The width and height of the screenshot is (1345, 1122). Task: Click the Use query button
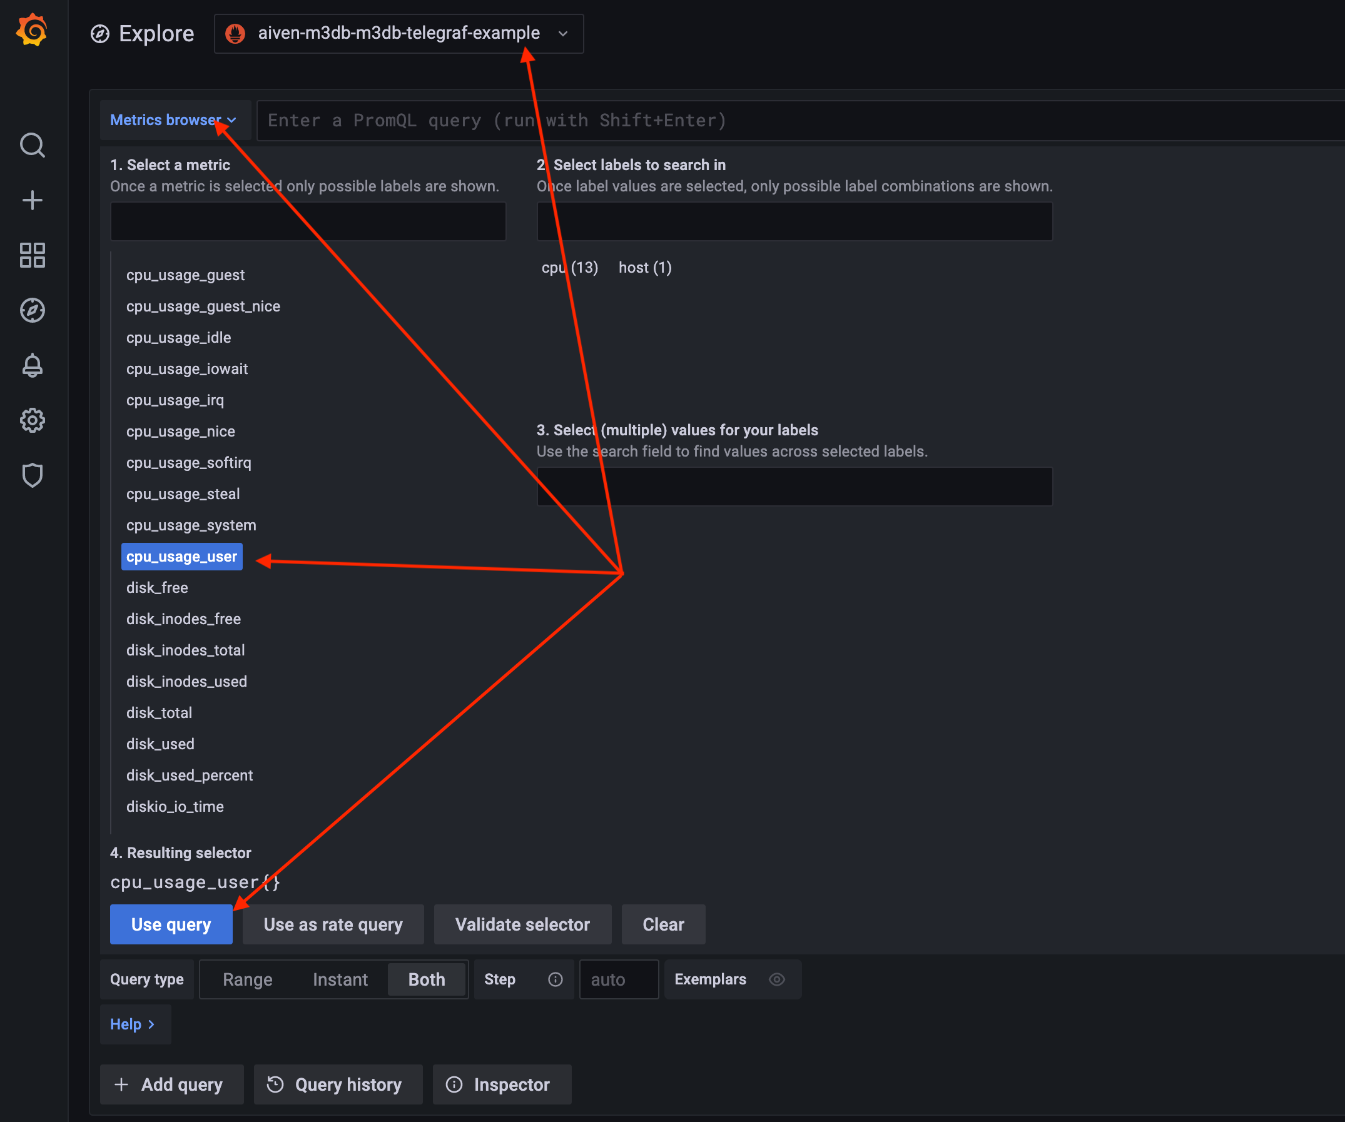(x=171, y=924)
